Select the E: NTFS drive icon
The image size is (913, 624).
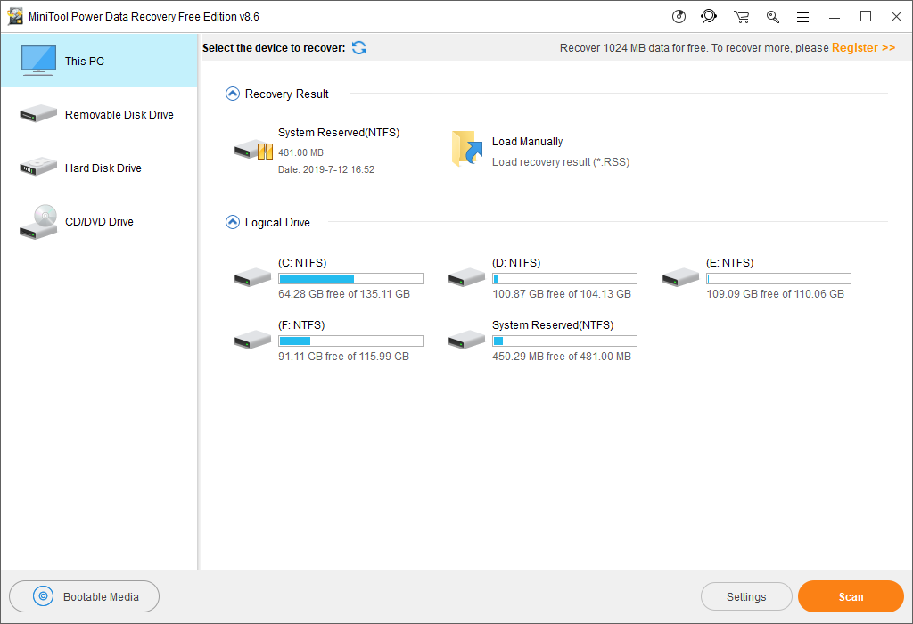680,277
